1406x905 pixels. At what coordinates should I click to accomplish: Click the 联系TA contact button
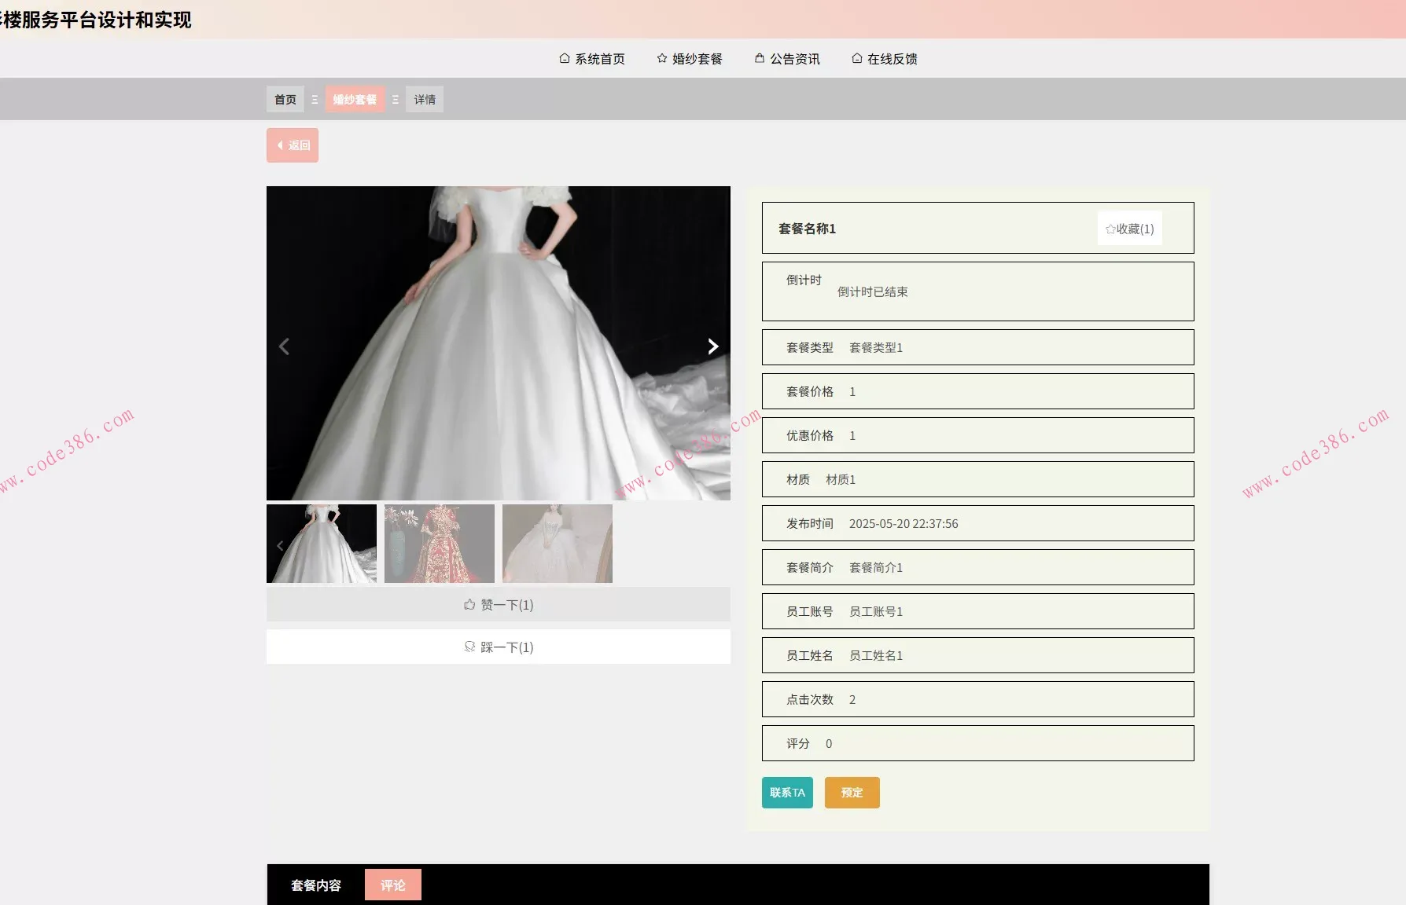787,793
